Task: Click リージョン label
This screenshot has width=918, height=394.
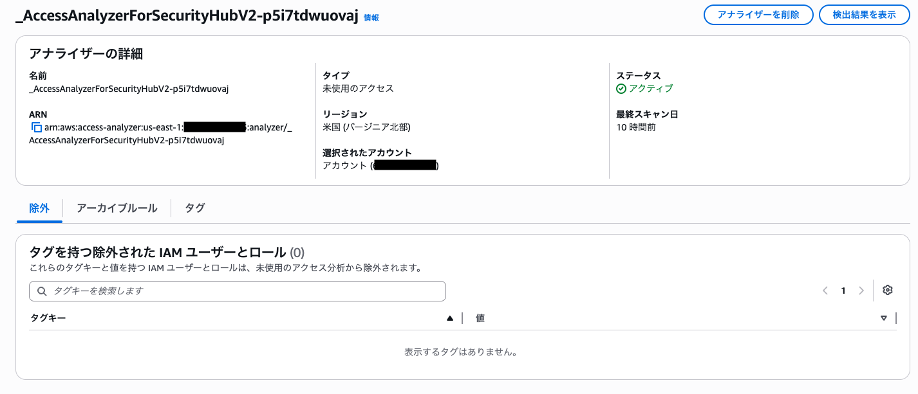Action: pos(345,114)
